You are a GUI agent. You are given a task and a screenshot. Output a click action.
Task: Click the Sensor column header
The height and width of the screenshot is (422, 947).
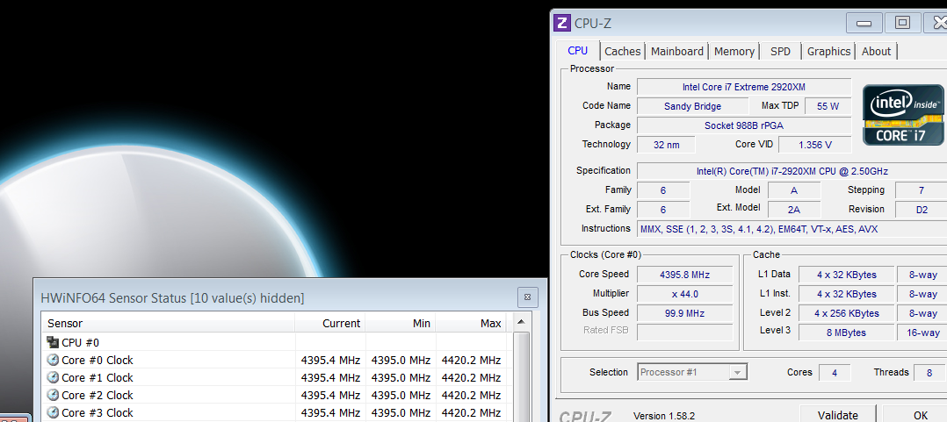pyautogui.click(x=168, y=323)
